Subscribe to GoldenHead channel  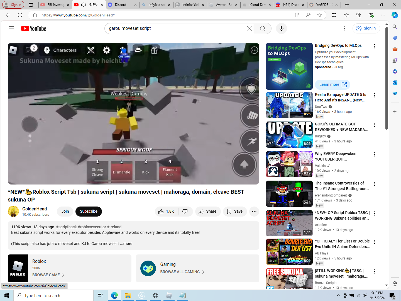point(89,212)
